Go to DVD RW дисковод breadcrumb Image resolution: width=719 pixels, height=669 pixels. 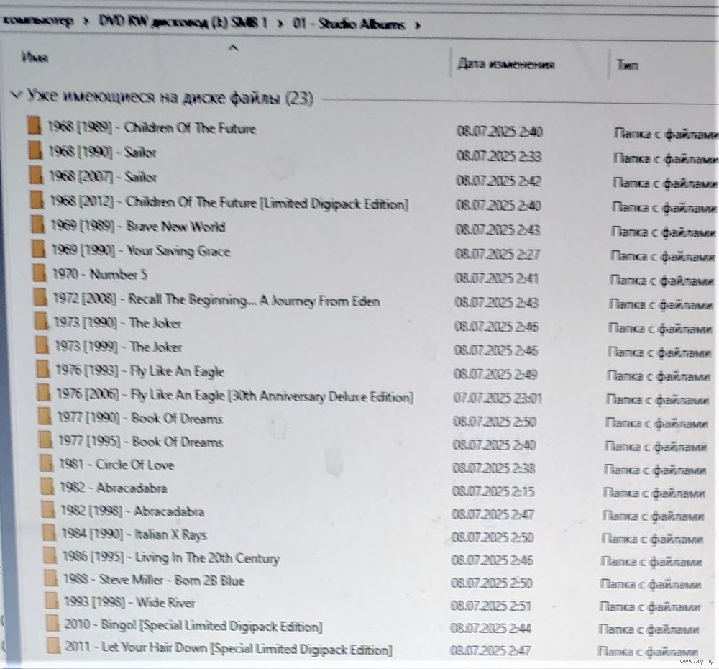[x=183, y=22]
